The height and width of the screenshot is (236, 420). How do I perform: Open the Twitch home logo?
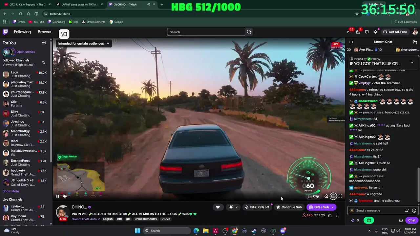(x=5, y=32)
